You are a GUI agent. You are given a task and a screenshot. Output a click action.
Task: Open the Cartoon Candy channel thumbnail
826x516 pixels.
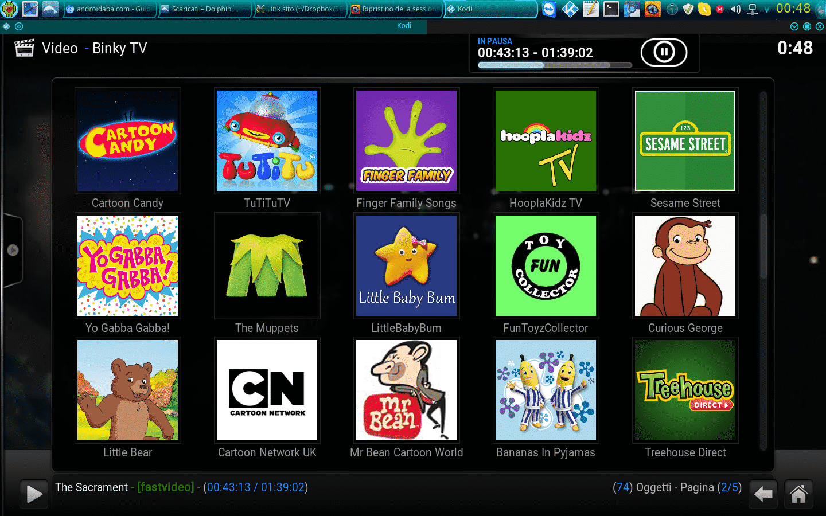[128, 140]
